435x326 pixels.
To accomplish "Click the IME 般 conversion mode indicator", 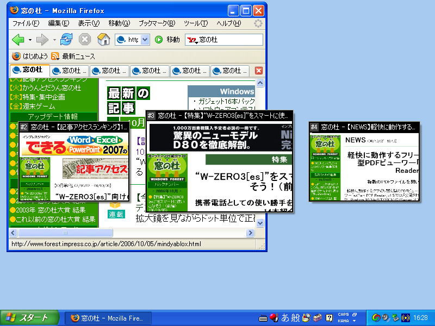I will tap(295, 318).
